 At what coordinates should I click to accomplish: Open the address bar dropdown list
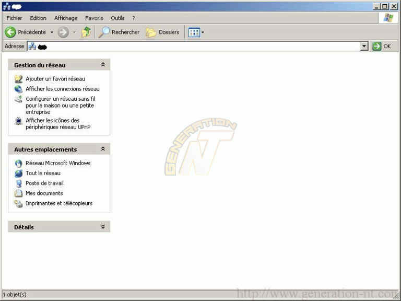tap(364, 47)
